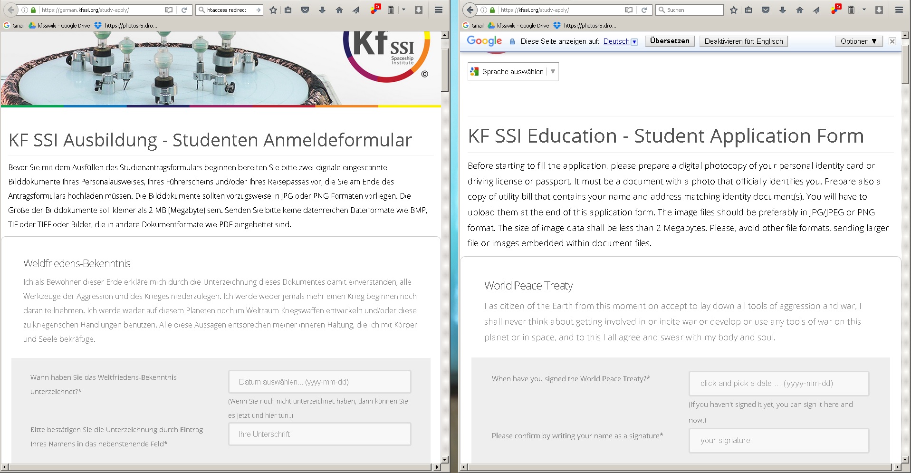Bookmark the page with right window star
The height and width of the screenshot is (473, 911).
[x=734, y=10]
